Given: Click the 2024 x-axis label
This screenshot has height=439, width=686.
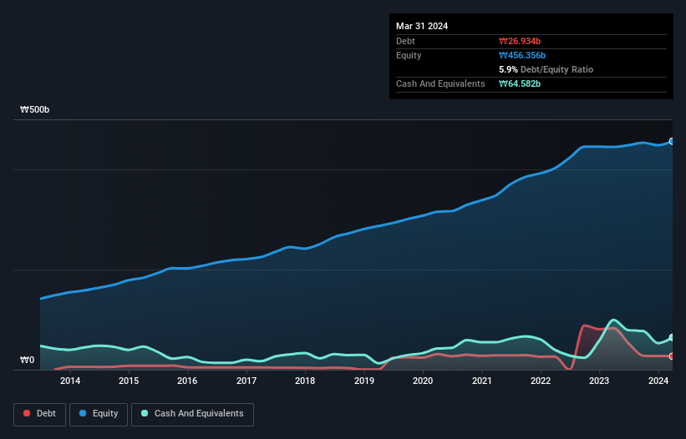Looking at the screenshot, I should tap(658, 381).
